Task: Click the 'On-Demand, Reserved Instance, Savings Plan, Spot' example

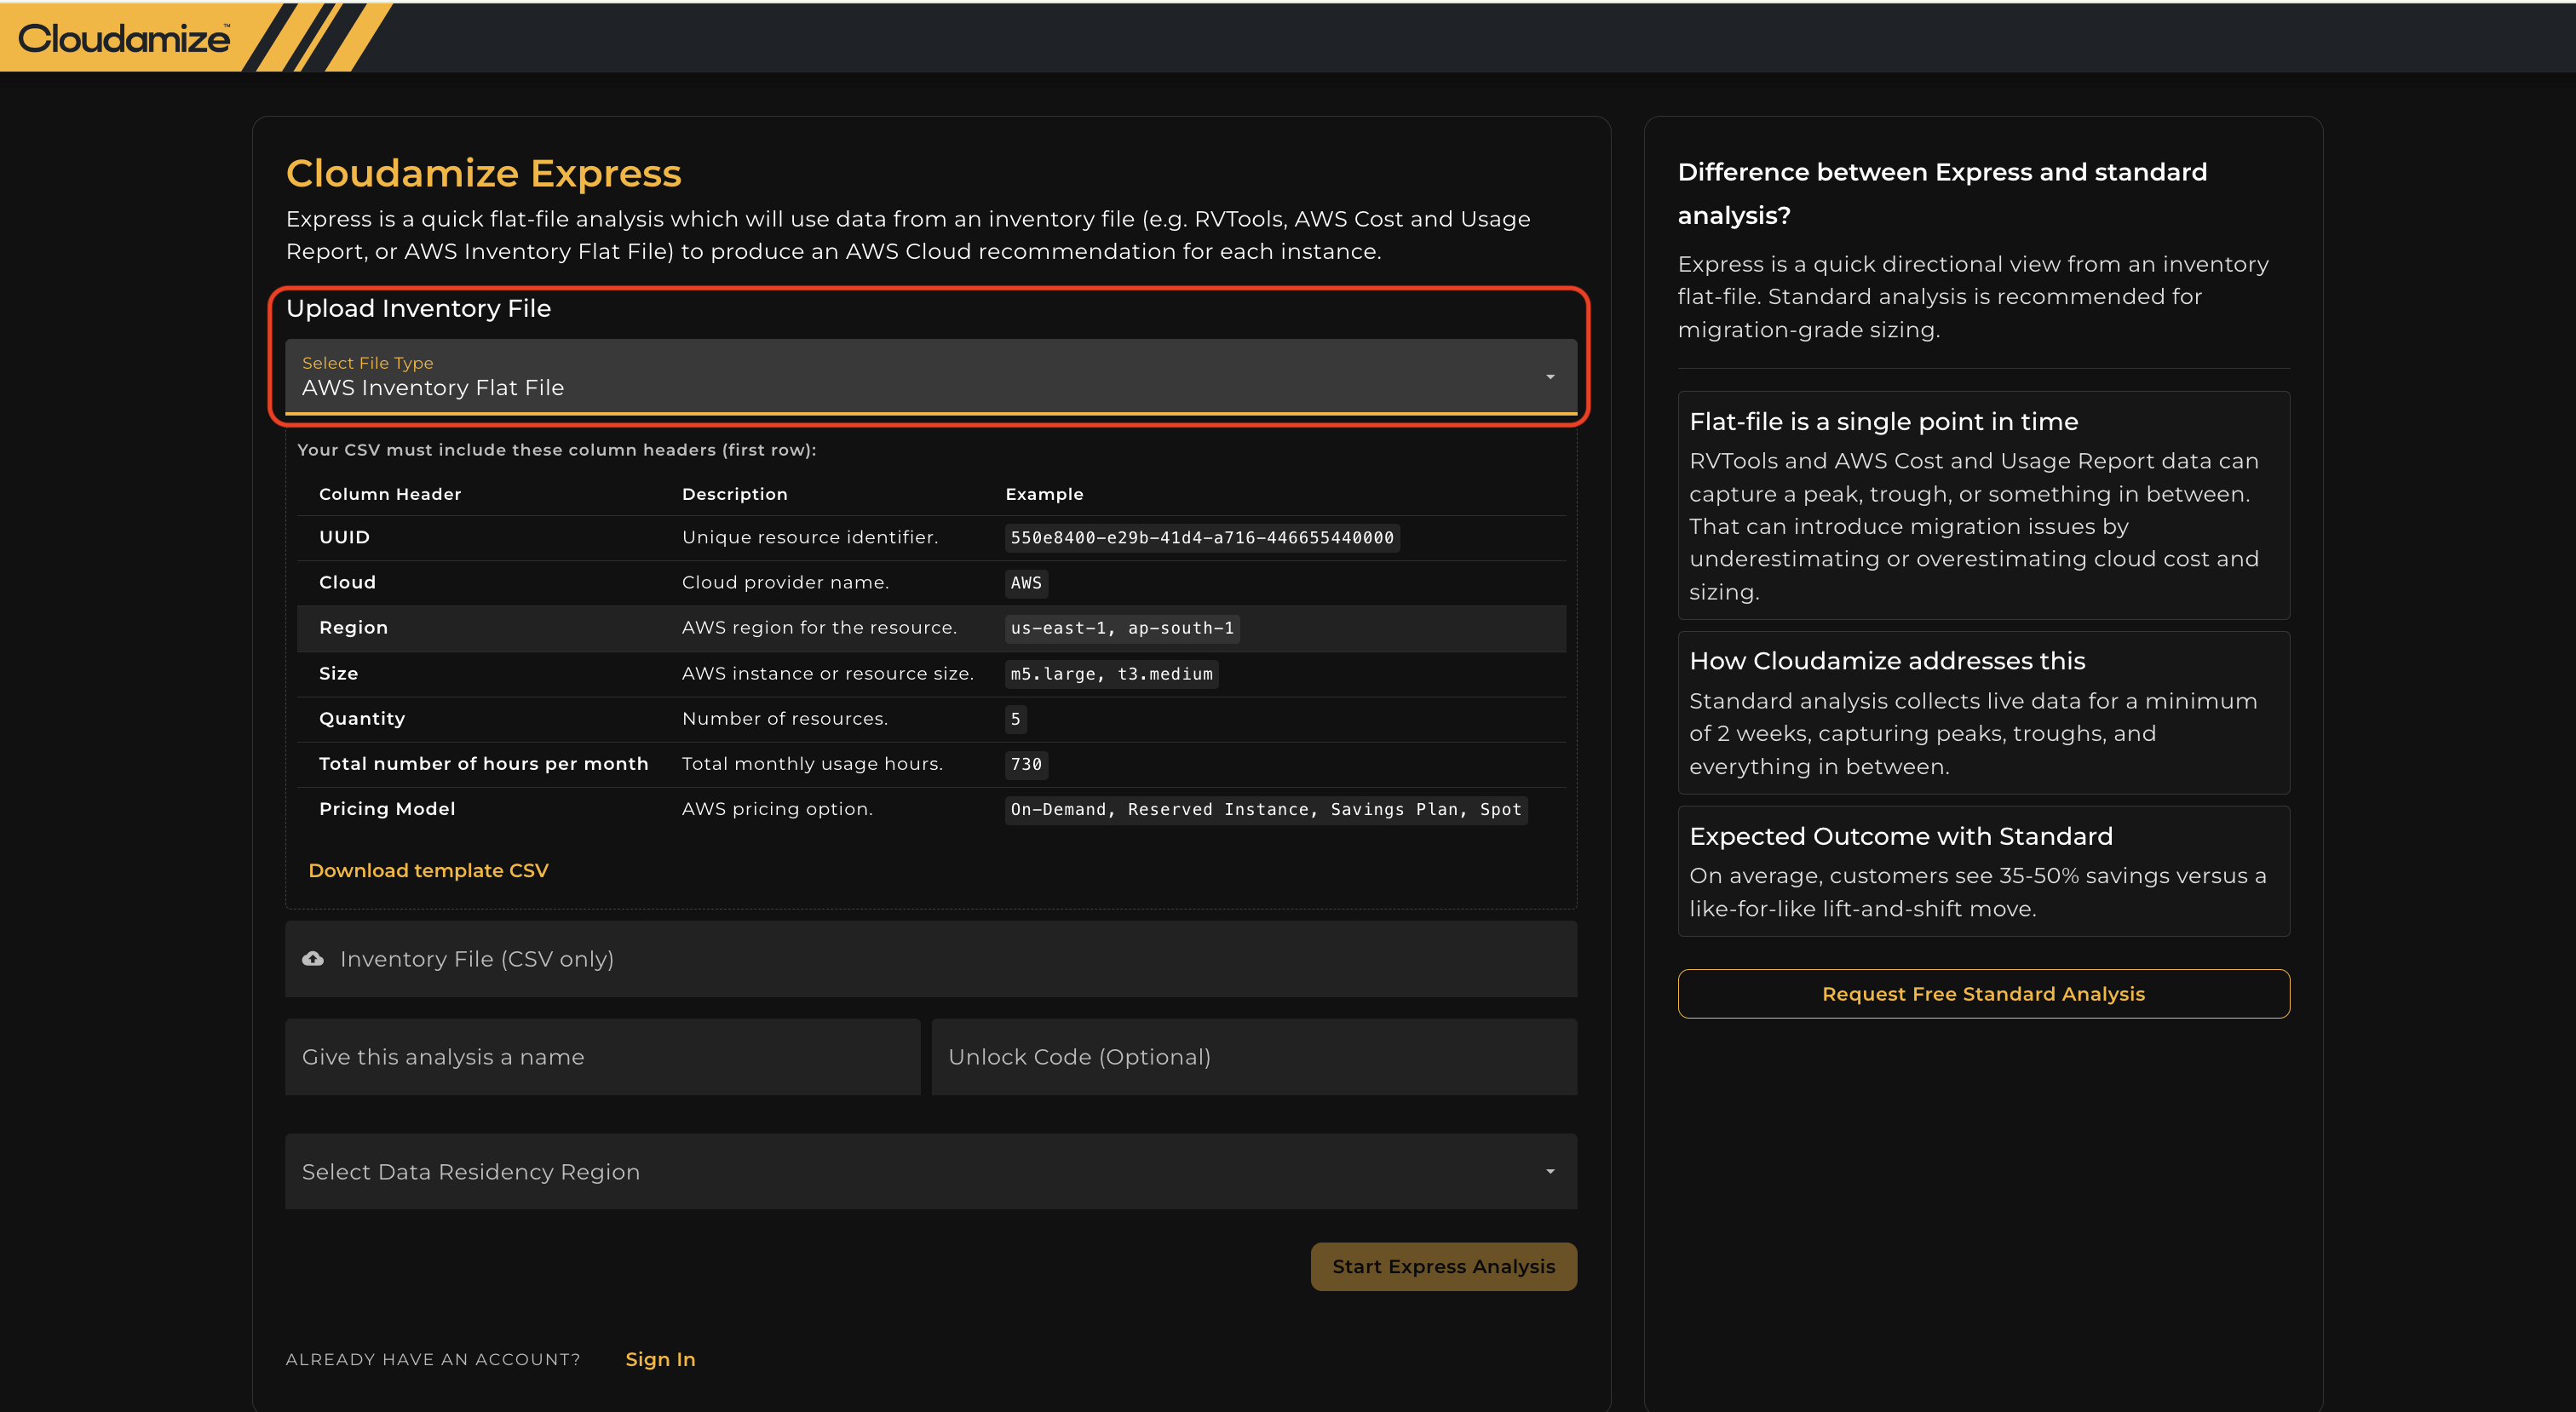Action: point(1266,809)
